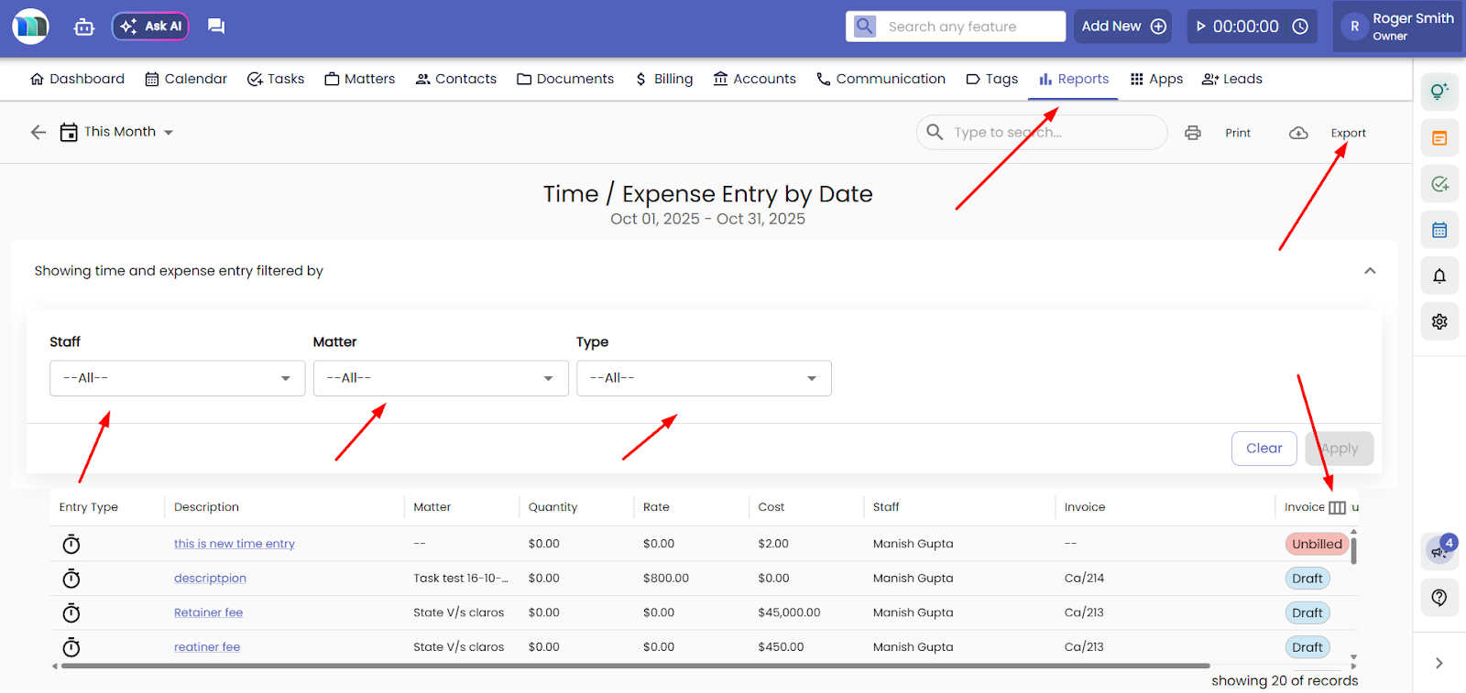Switch to the Matters tab
The image size is (1466, 693).
[x=360, y=79]
